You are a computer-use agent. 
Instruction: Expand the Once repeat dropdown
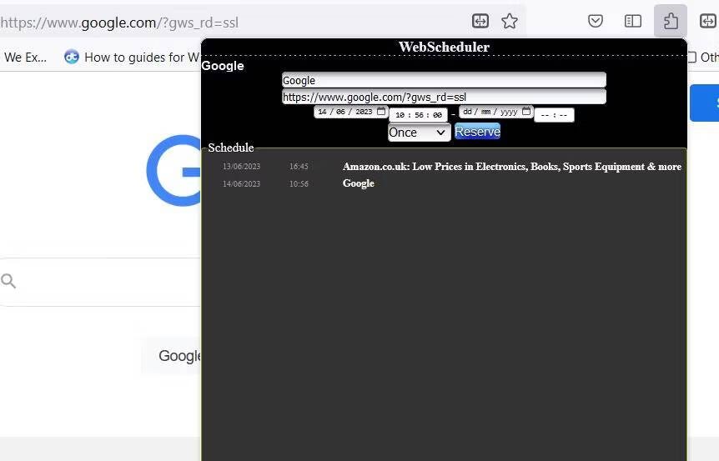[x=419, y=133]
